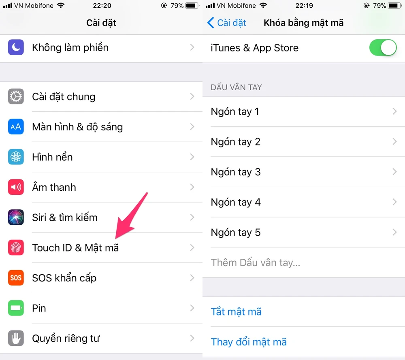Tap the Touch ID fingerprint icon

[x=16, y=247]
